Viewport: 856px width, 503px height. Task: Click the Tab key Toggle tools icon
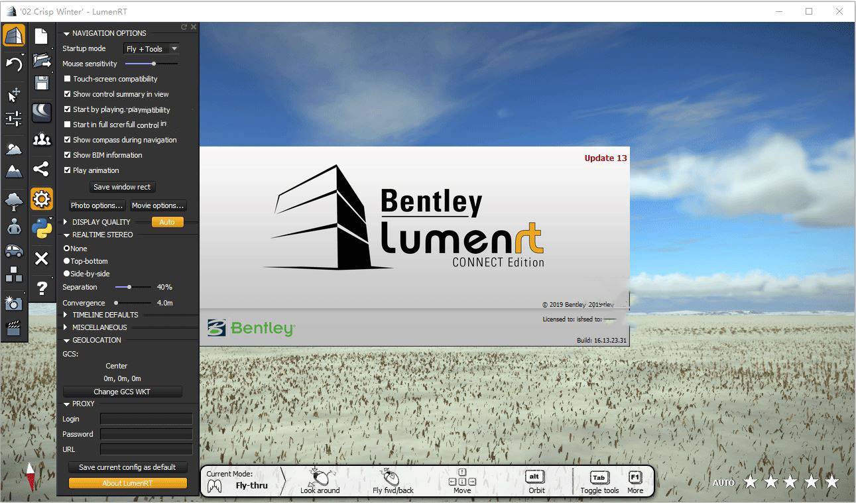pos(599,477)
